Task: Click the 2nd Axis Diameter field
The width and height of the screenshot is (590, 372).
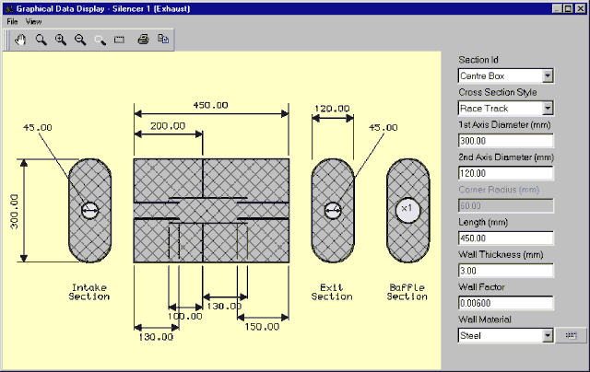Action: tap(506, 173)
